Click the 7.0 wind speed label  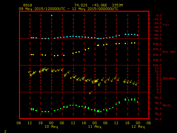pyautogui.click(x=159, y=80)
